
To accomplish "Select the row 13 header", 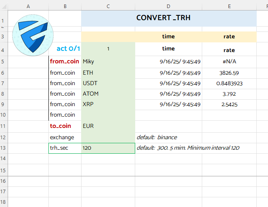I will tap(4, 148).
